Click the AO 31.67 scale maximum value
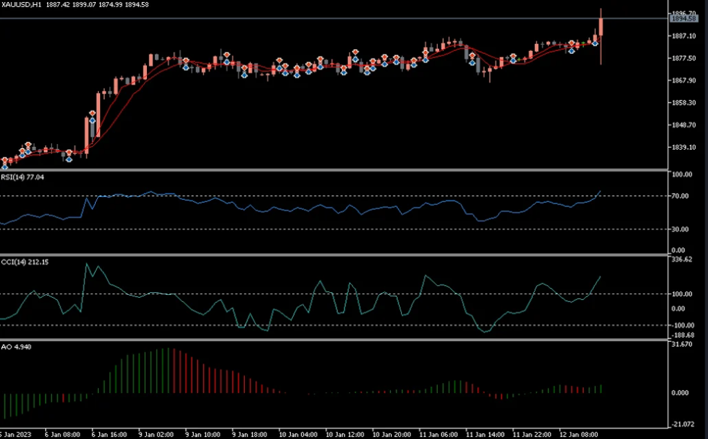 682,345
